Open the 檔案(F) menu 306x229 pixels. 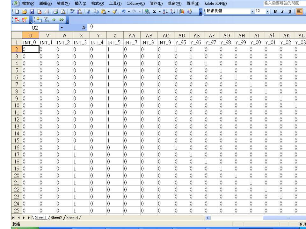[x=28, y=3]
